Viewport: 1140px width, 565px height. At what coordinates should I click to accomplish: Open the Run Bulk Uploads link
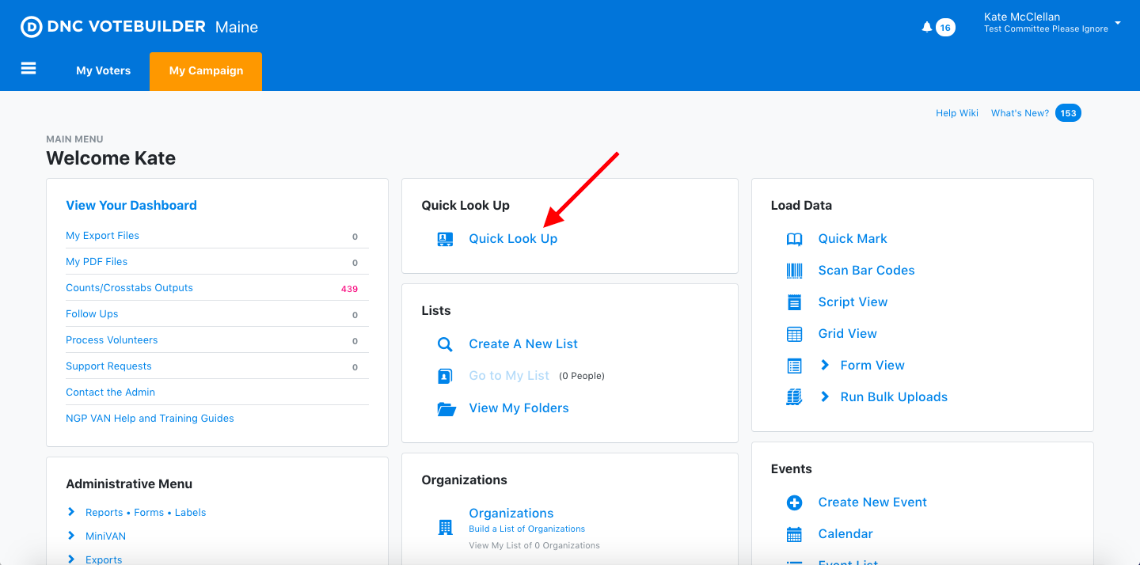tap(894, 397)
